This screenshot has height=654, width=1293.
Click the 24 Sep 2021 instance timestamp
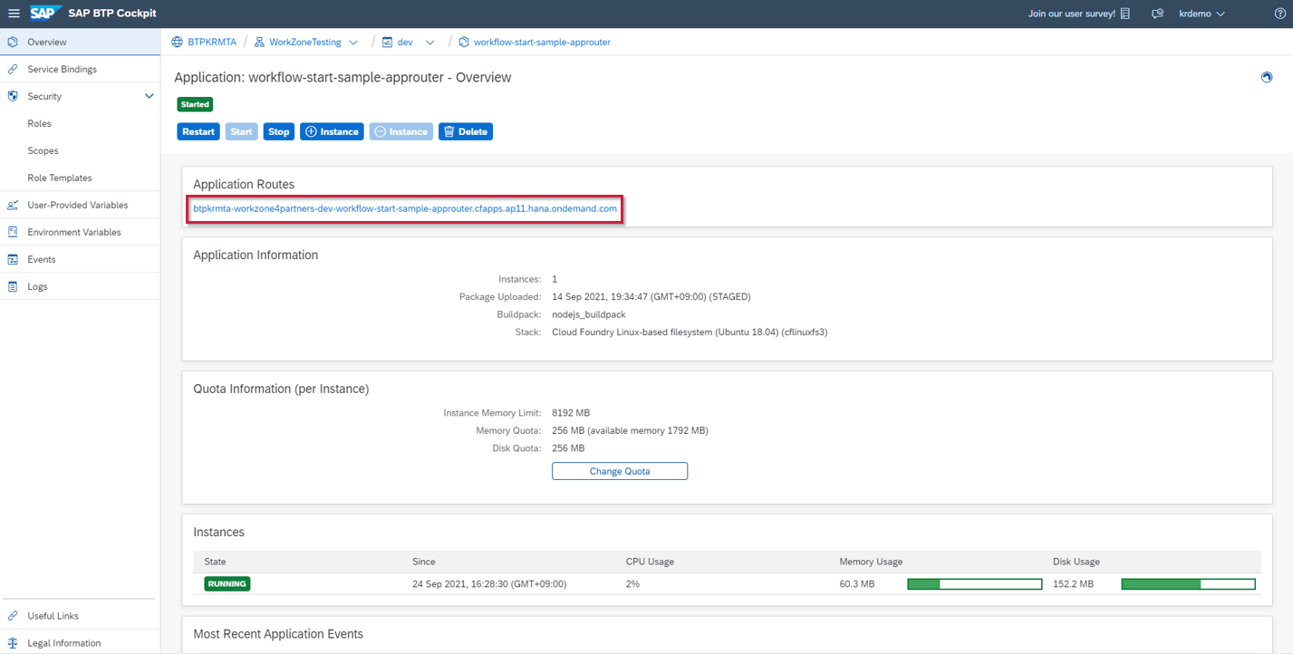(x=489, y=584)
